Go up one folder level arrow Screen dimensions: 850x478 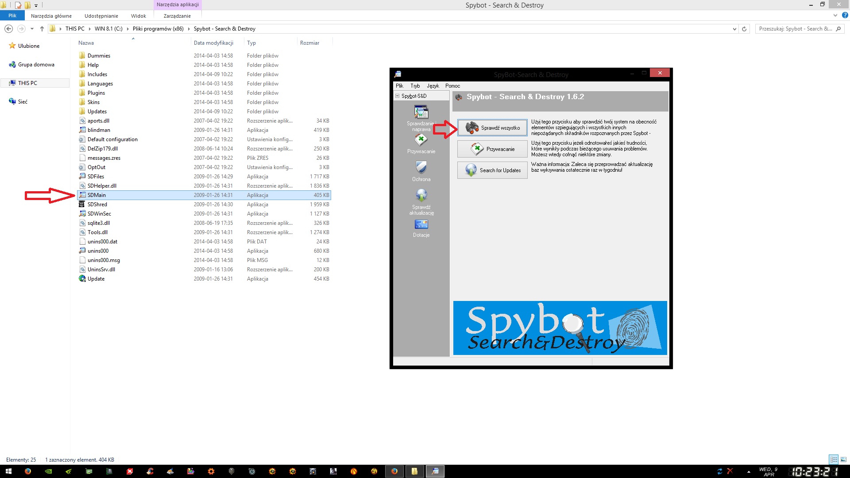click(x=42, y=29)
